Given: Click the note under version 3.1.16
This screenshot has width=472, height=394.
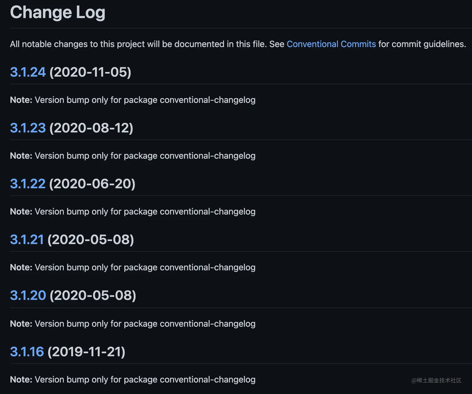Looking at the screenshot, I should coord(133,379).
